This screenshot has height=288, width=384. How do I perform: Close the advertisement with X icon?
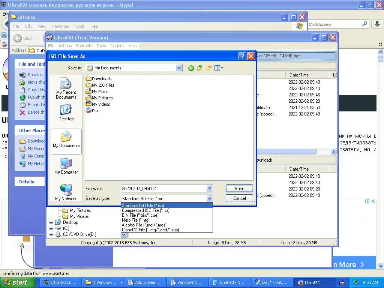pyautogui.click(x=373, y=201)
